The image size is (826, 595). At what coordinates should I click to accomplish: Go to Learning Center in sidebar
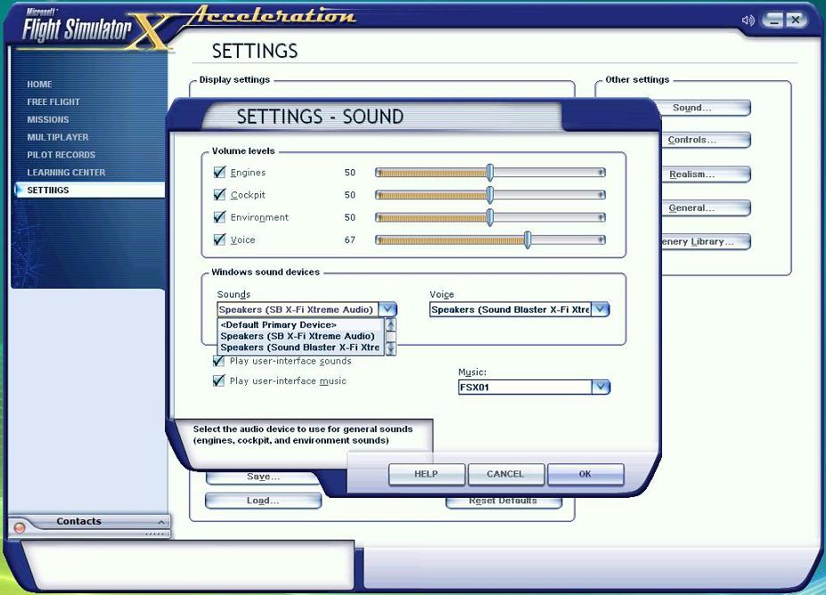[x=66, y=173]
